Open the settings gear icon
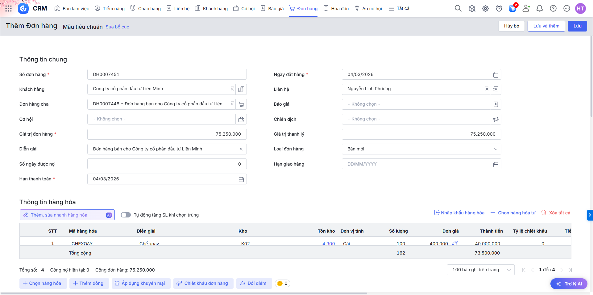The image size is (593, 295). [485, 9]
